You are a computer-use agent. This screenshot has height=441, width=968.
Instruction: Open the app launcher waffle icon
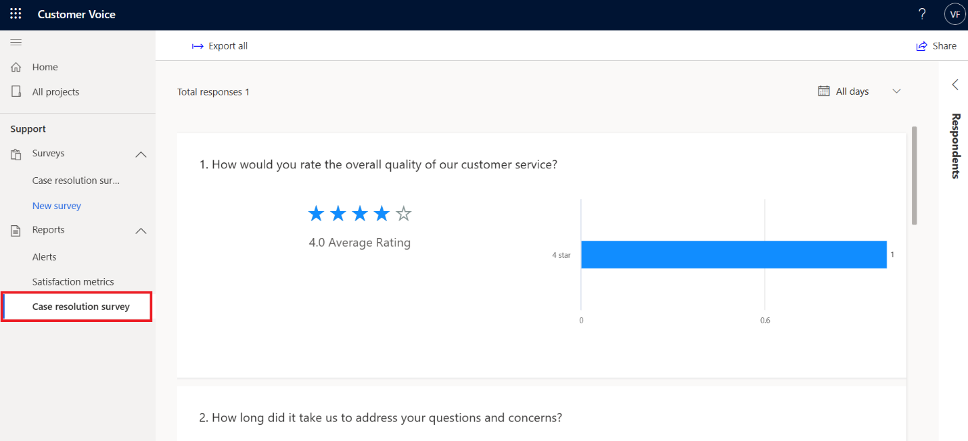coord(16,14)
